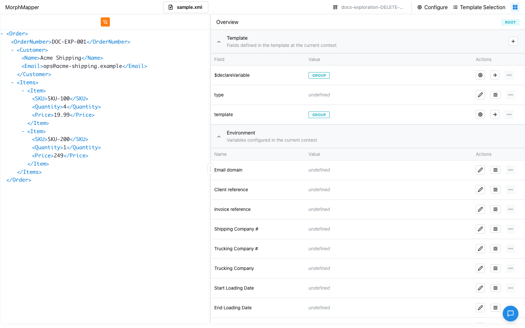Open Template Selection
Image resolution: width=525 pixels, height=328 pixels.
click(x=479, y=7)
